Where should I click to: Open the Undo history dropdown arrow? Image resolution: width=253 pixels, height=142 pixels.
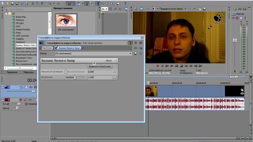(54, 4)
